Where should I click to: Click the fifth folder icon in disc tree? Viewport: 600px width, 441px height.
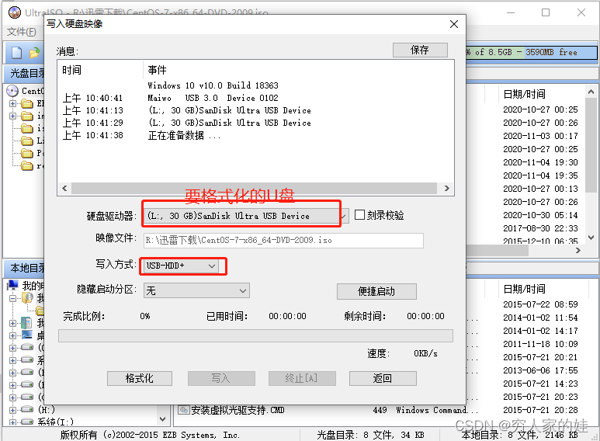click(x=27, y=153)
